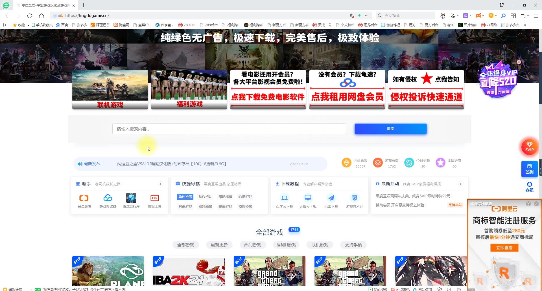Click the 支持本站 link
This screenshot has width=542, height=291.
pos(455,205)
